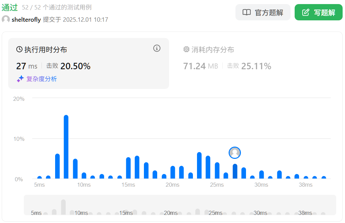Click the book icon on 官方题解
345x223 pixels.
click(246, 13)
